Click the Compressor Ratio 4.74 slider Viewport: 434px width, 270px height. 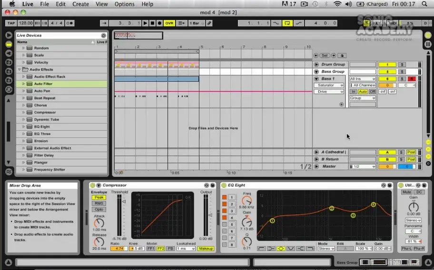click(119, 249)
